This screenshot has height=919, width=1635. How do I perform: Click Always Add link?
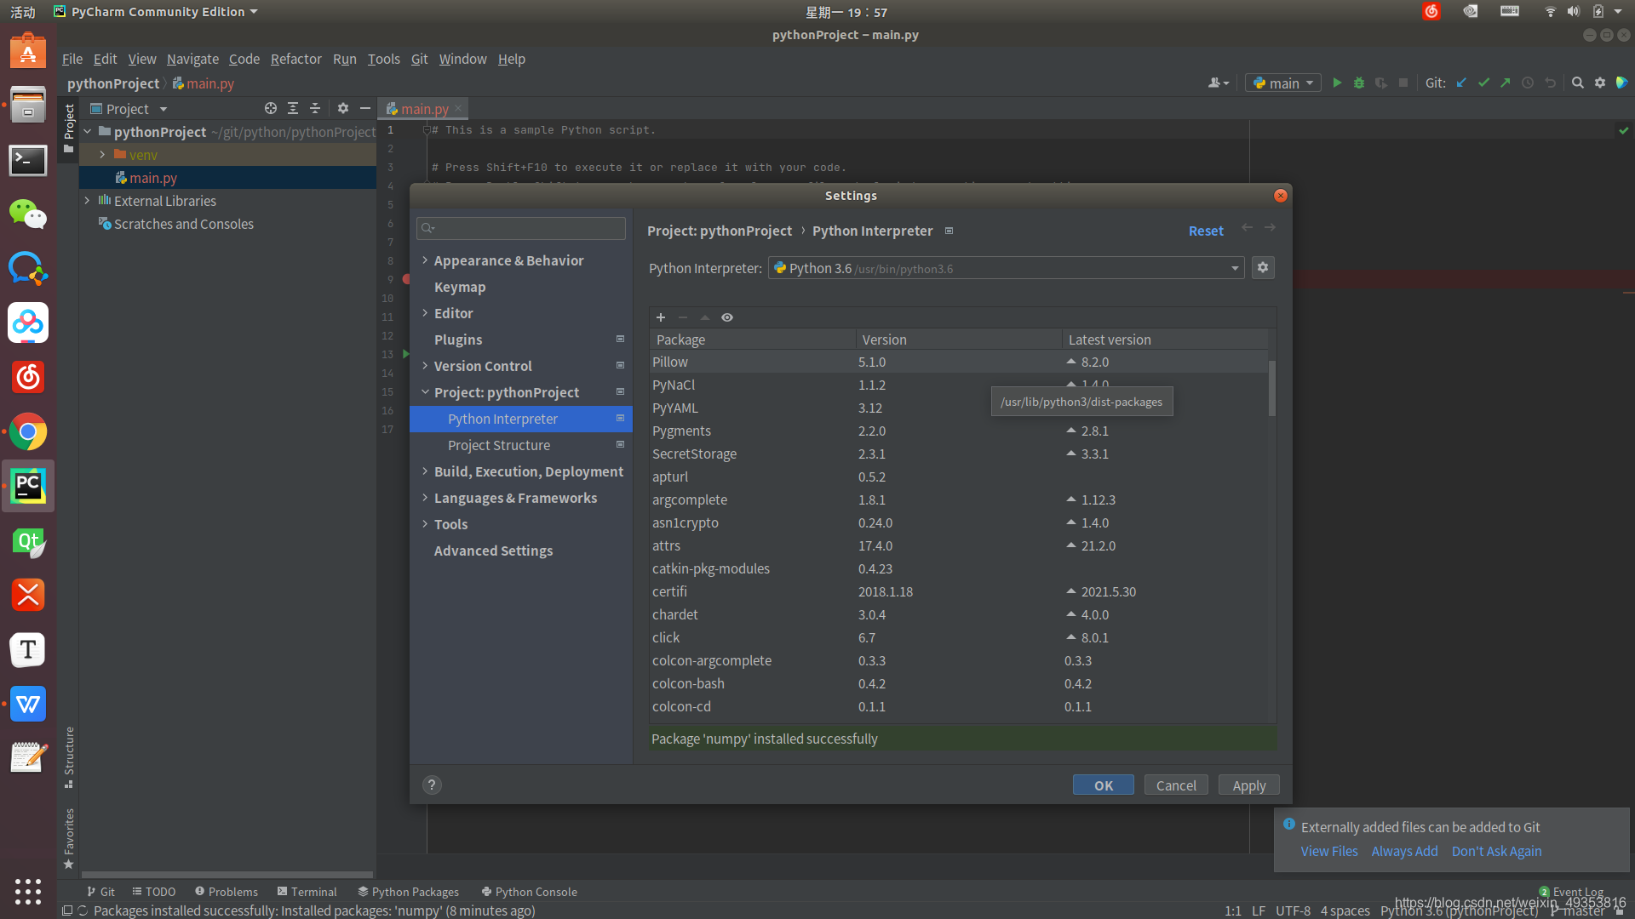1404,851
